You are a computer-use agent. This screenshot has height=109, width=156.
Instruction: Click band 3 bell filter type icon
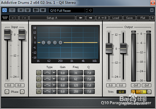point(47,85)
